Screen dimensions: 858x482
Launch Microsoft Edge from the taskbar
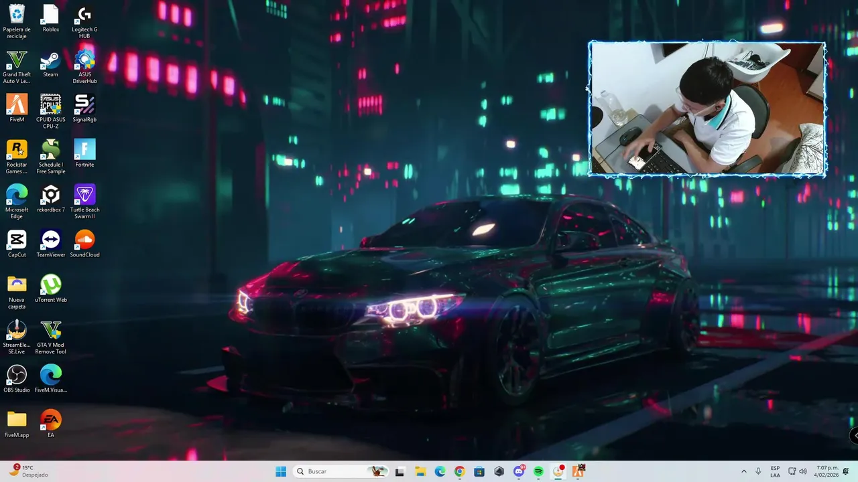(440, 471)
